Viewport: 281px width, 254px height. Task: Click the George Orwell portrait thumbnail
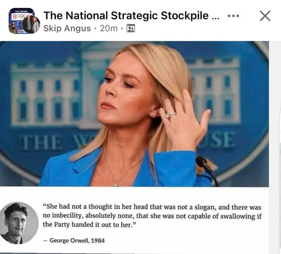[19, 223]
